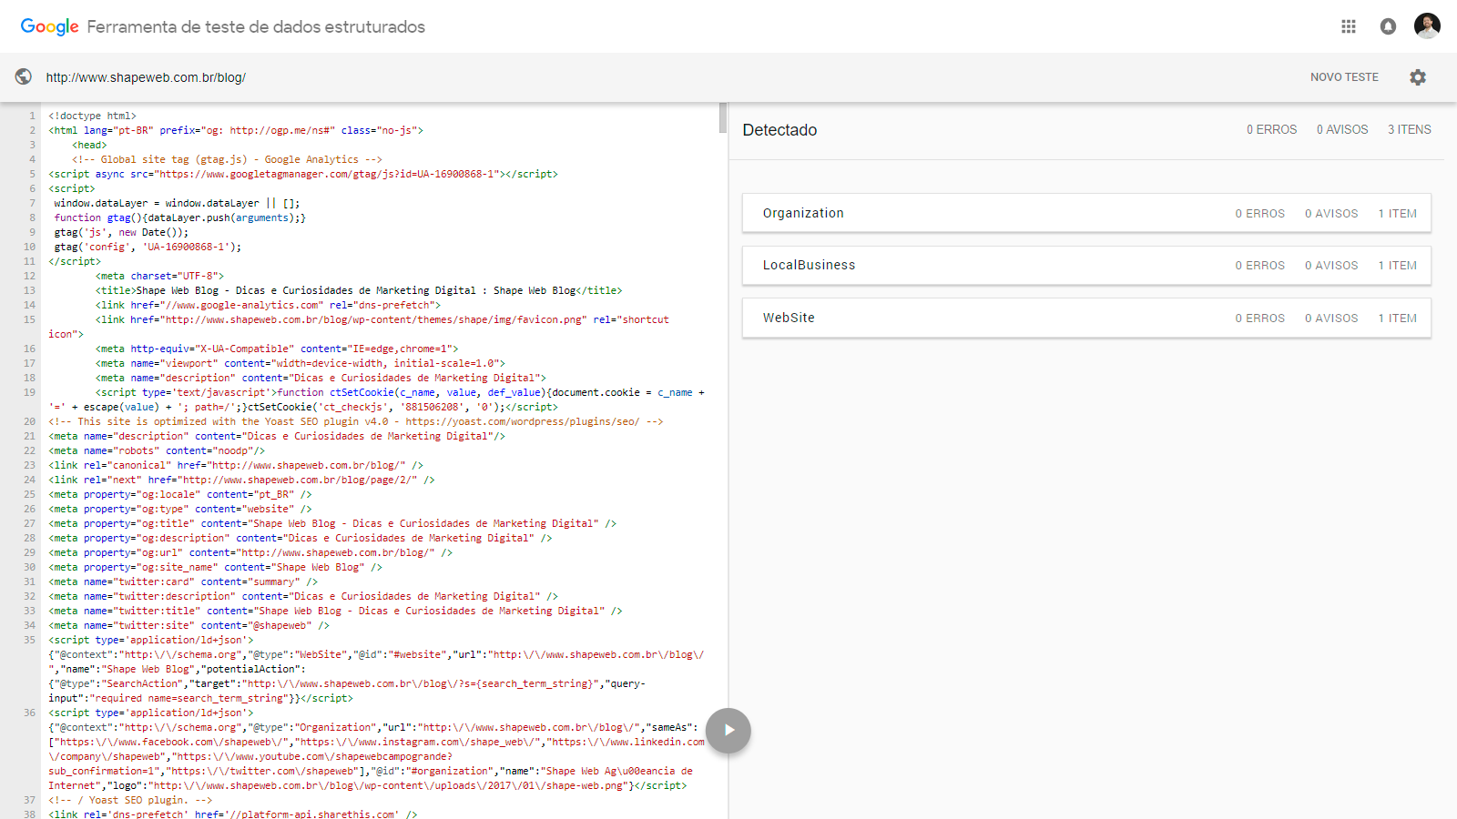
Task: Click line number 35 in the gutter
Action: pyautogui.click(x=29, y=640)
